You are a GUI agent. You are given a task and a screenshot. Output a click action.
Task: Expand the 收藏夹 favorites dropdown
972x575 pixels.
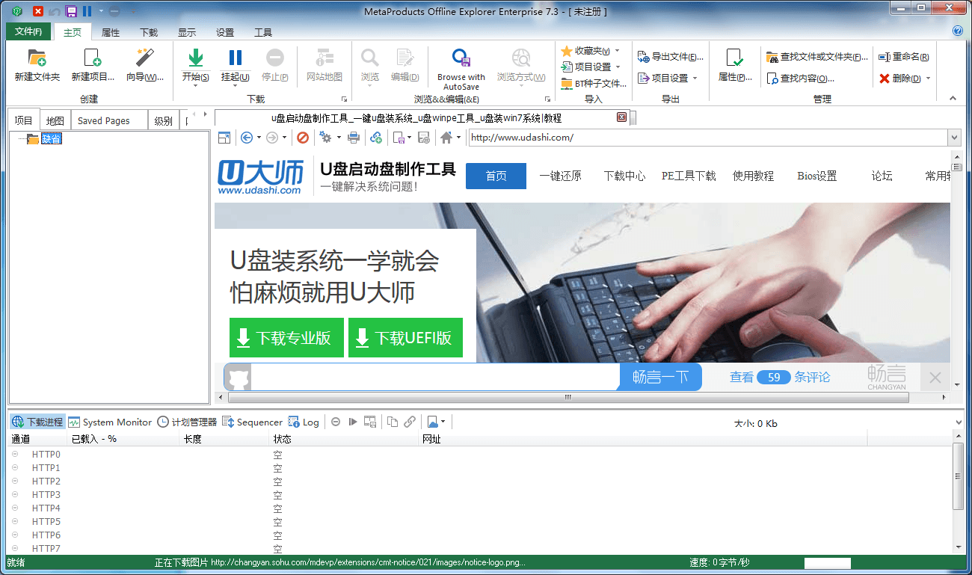(x=617, y=51)
